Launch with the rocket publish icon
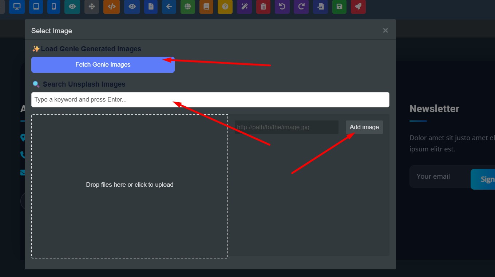This screenshot has height=277, width=495. click(358, 7)
